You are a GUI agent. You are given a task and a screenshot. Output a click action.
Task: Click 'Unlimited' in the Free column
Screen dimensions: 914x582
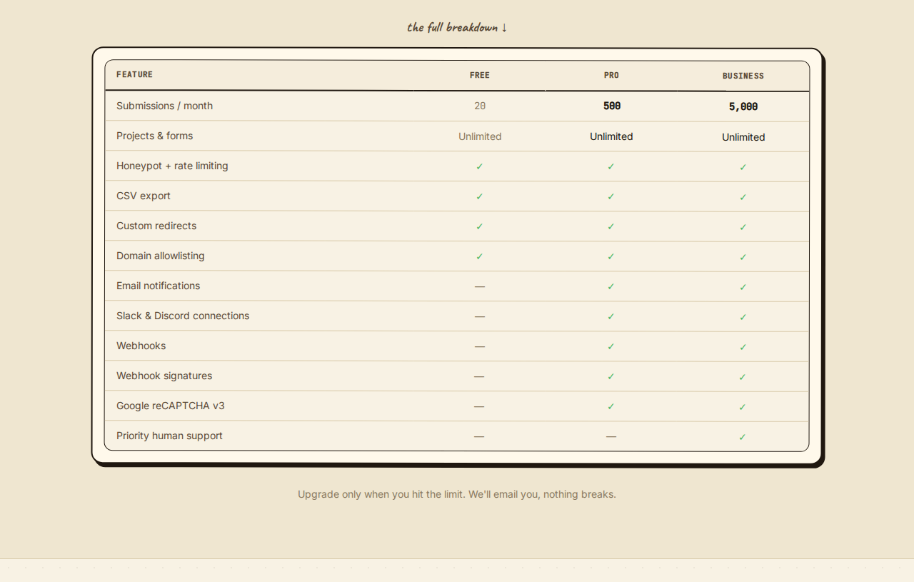pos(480,136)
